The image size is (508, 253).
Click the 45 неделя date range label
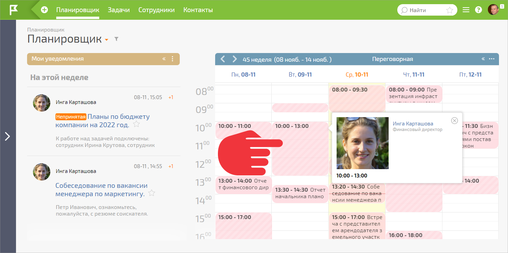(x=287, y=59)
